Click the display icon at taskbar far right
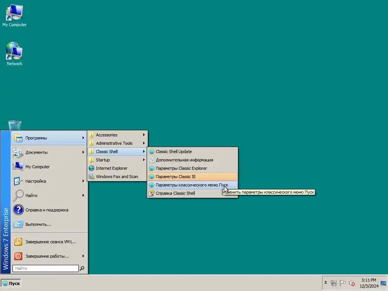 (x=383, y=283)
